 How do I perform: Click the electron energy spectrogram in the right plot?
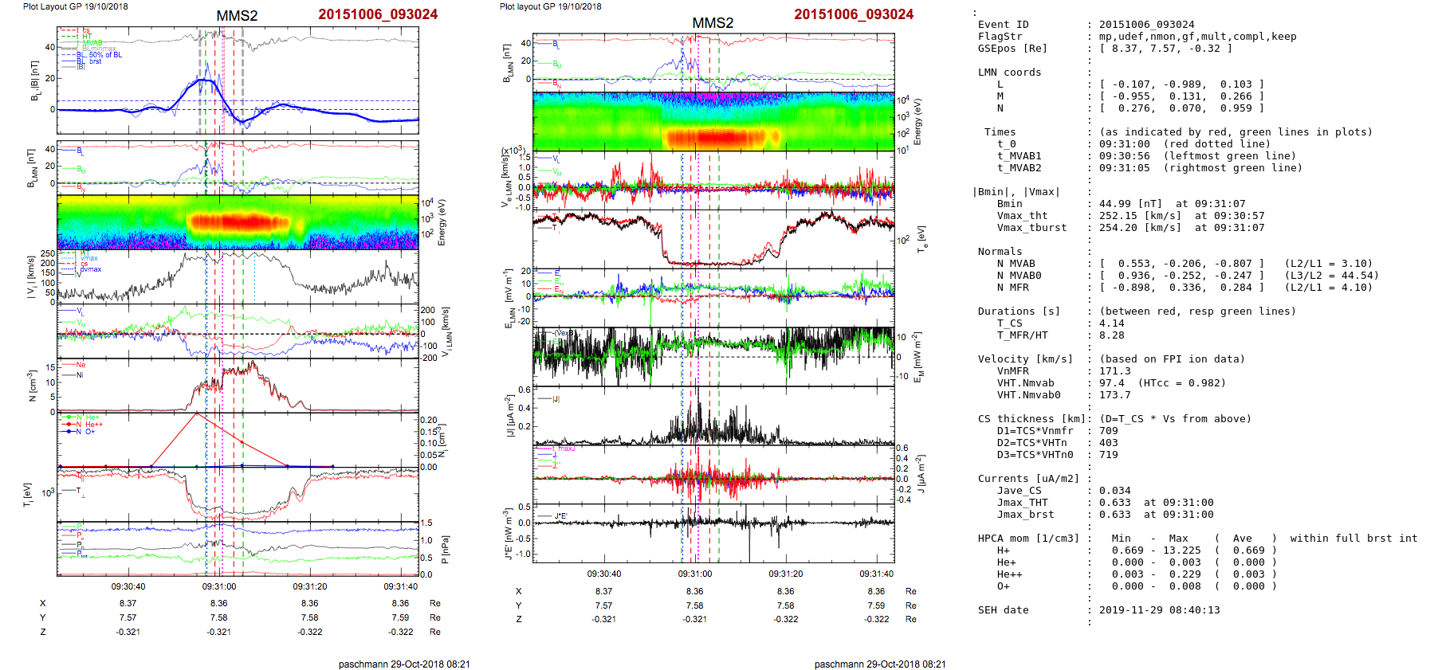coord(713,121)
